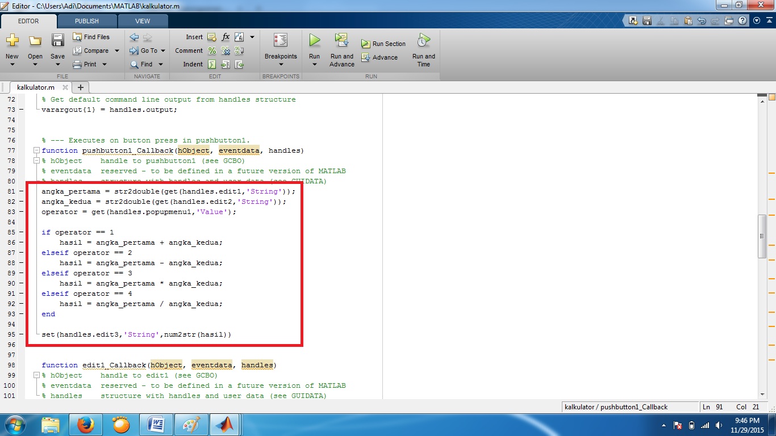Click the Smart Indent icon
The image size is (776, 436).
(212, 64)
